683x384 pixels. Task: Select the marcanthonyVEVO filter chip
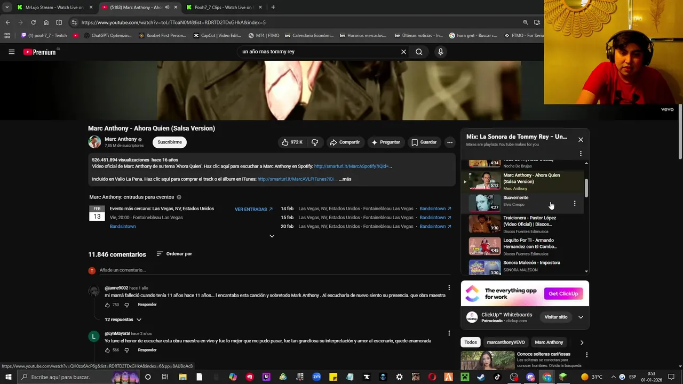click(506, 342)
